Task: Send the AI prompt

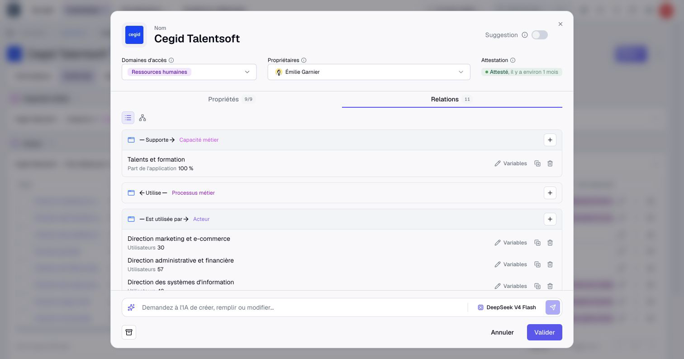Action: 553,307
